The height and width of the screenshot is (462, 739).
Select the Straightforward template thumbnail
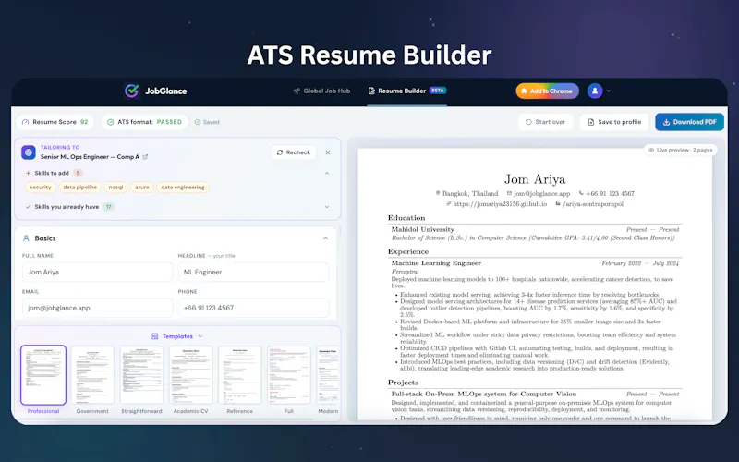point(141,375)
